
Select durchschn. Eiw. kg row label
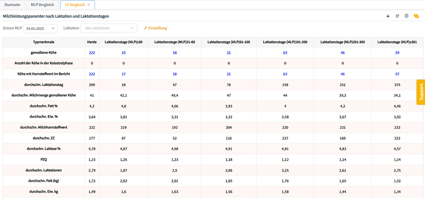pos(44,192)
